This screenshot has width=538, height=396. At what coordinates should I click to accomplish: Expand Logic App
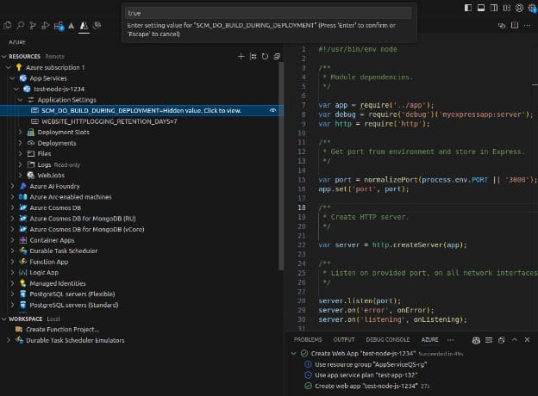13,273
